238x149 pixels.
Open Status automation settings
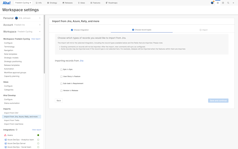click(x=12, y=103)
